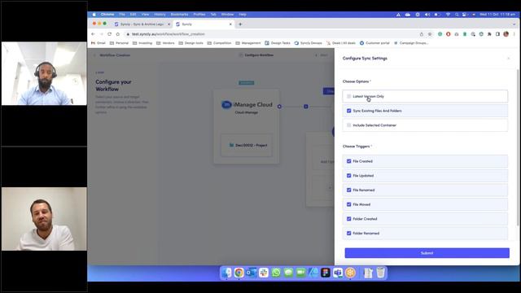Open the Personal bookmarks folder

119,43
